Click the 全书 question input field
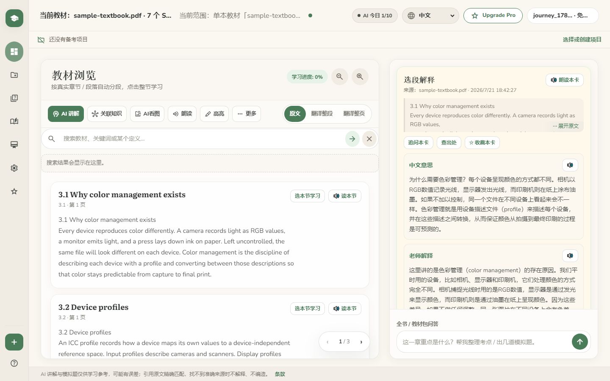Screen dimensions: 610x381 pyautogui.click(x=484, y=342)
